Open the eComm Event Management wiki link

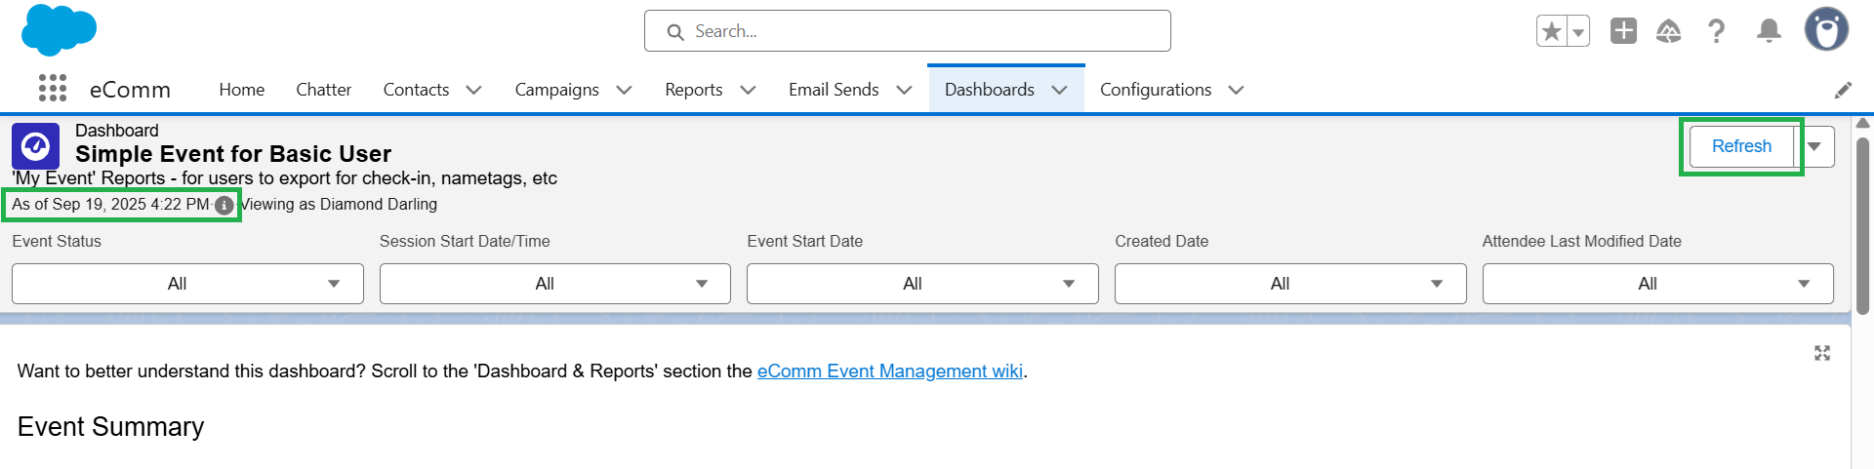[890, 371]
